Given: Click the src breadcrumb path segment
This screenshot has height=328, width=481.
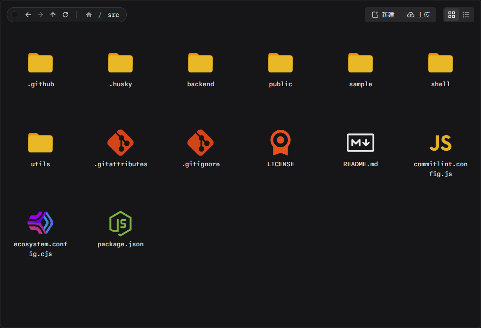Looking at the screenshot, I should click(x=113, y=15).
